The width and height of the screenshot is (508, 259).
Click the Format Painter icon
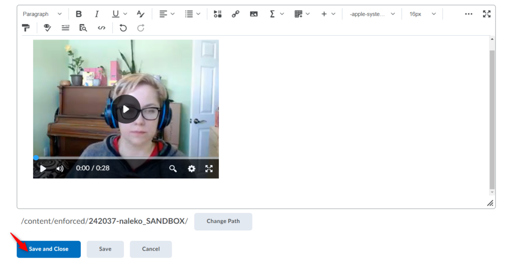click(26, 28)
